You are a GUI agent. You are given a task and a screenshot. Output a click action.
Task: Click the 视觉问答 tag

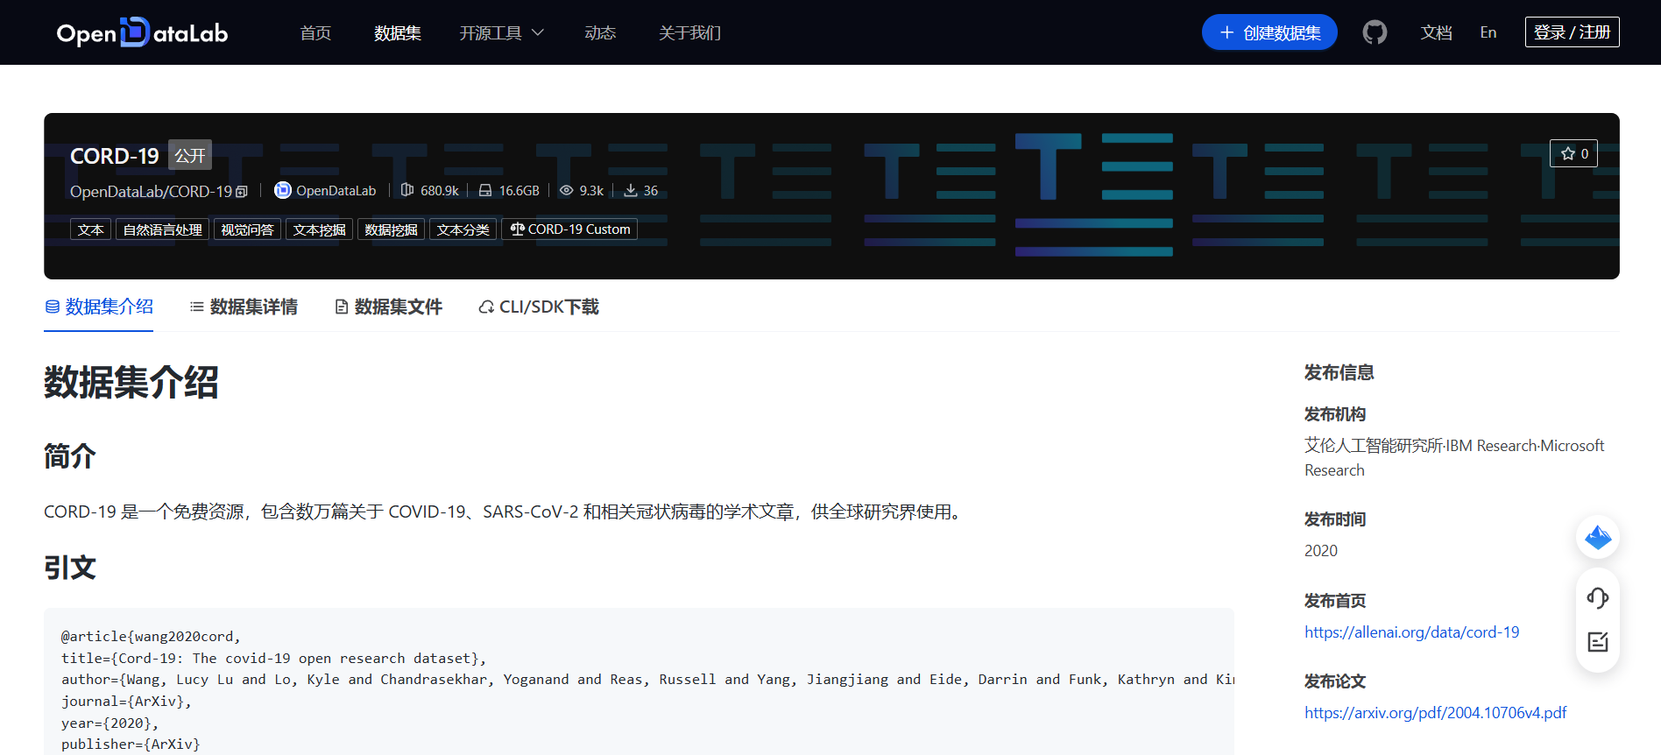247,229
